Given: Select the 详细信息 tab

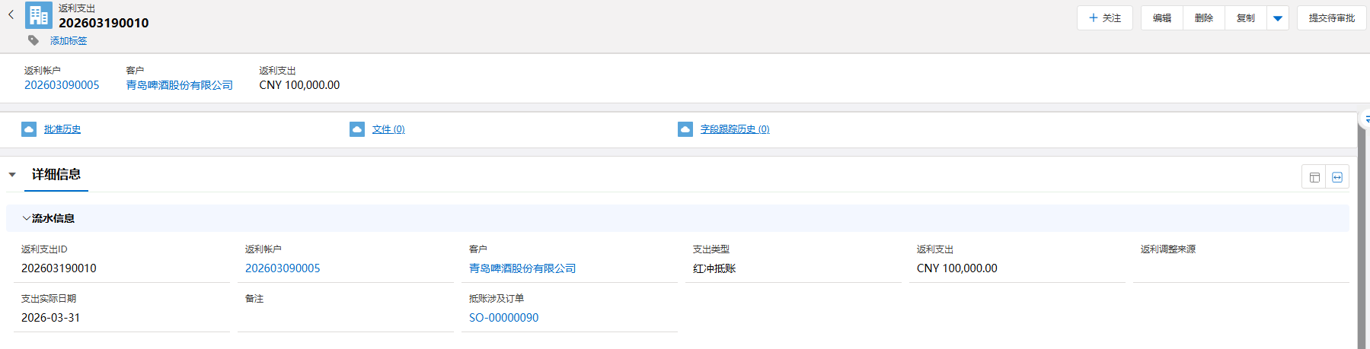Looking at the screenshot, I should click(x=56, y=175).
